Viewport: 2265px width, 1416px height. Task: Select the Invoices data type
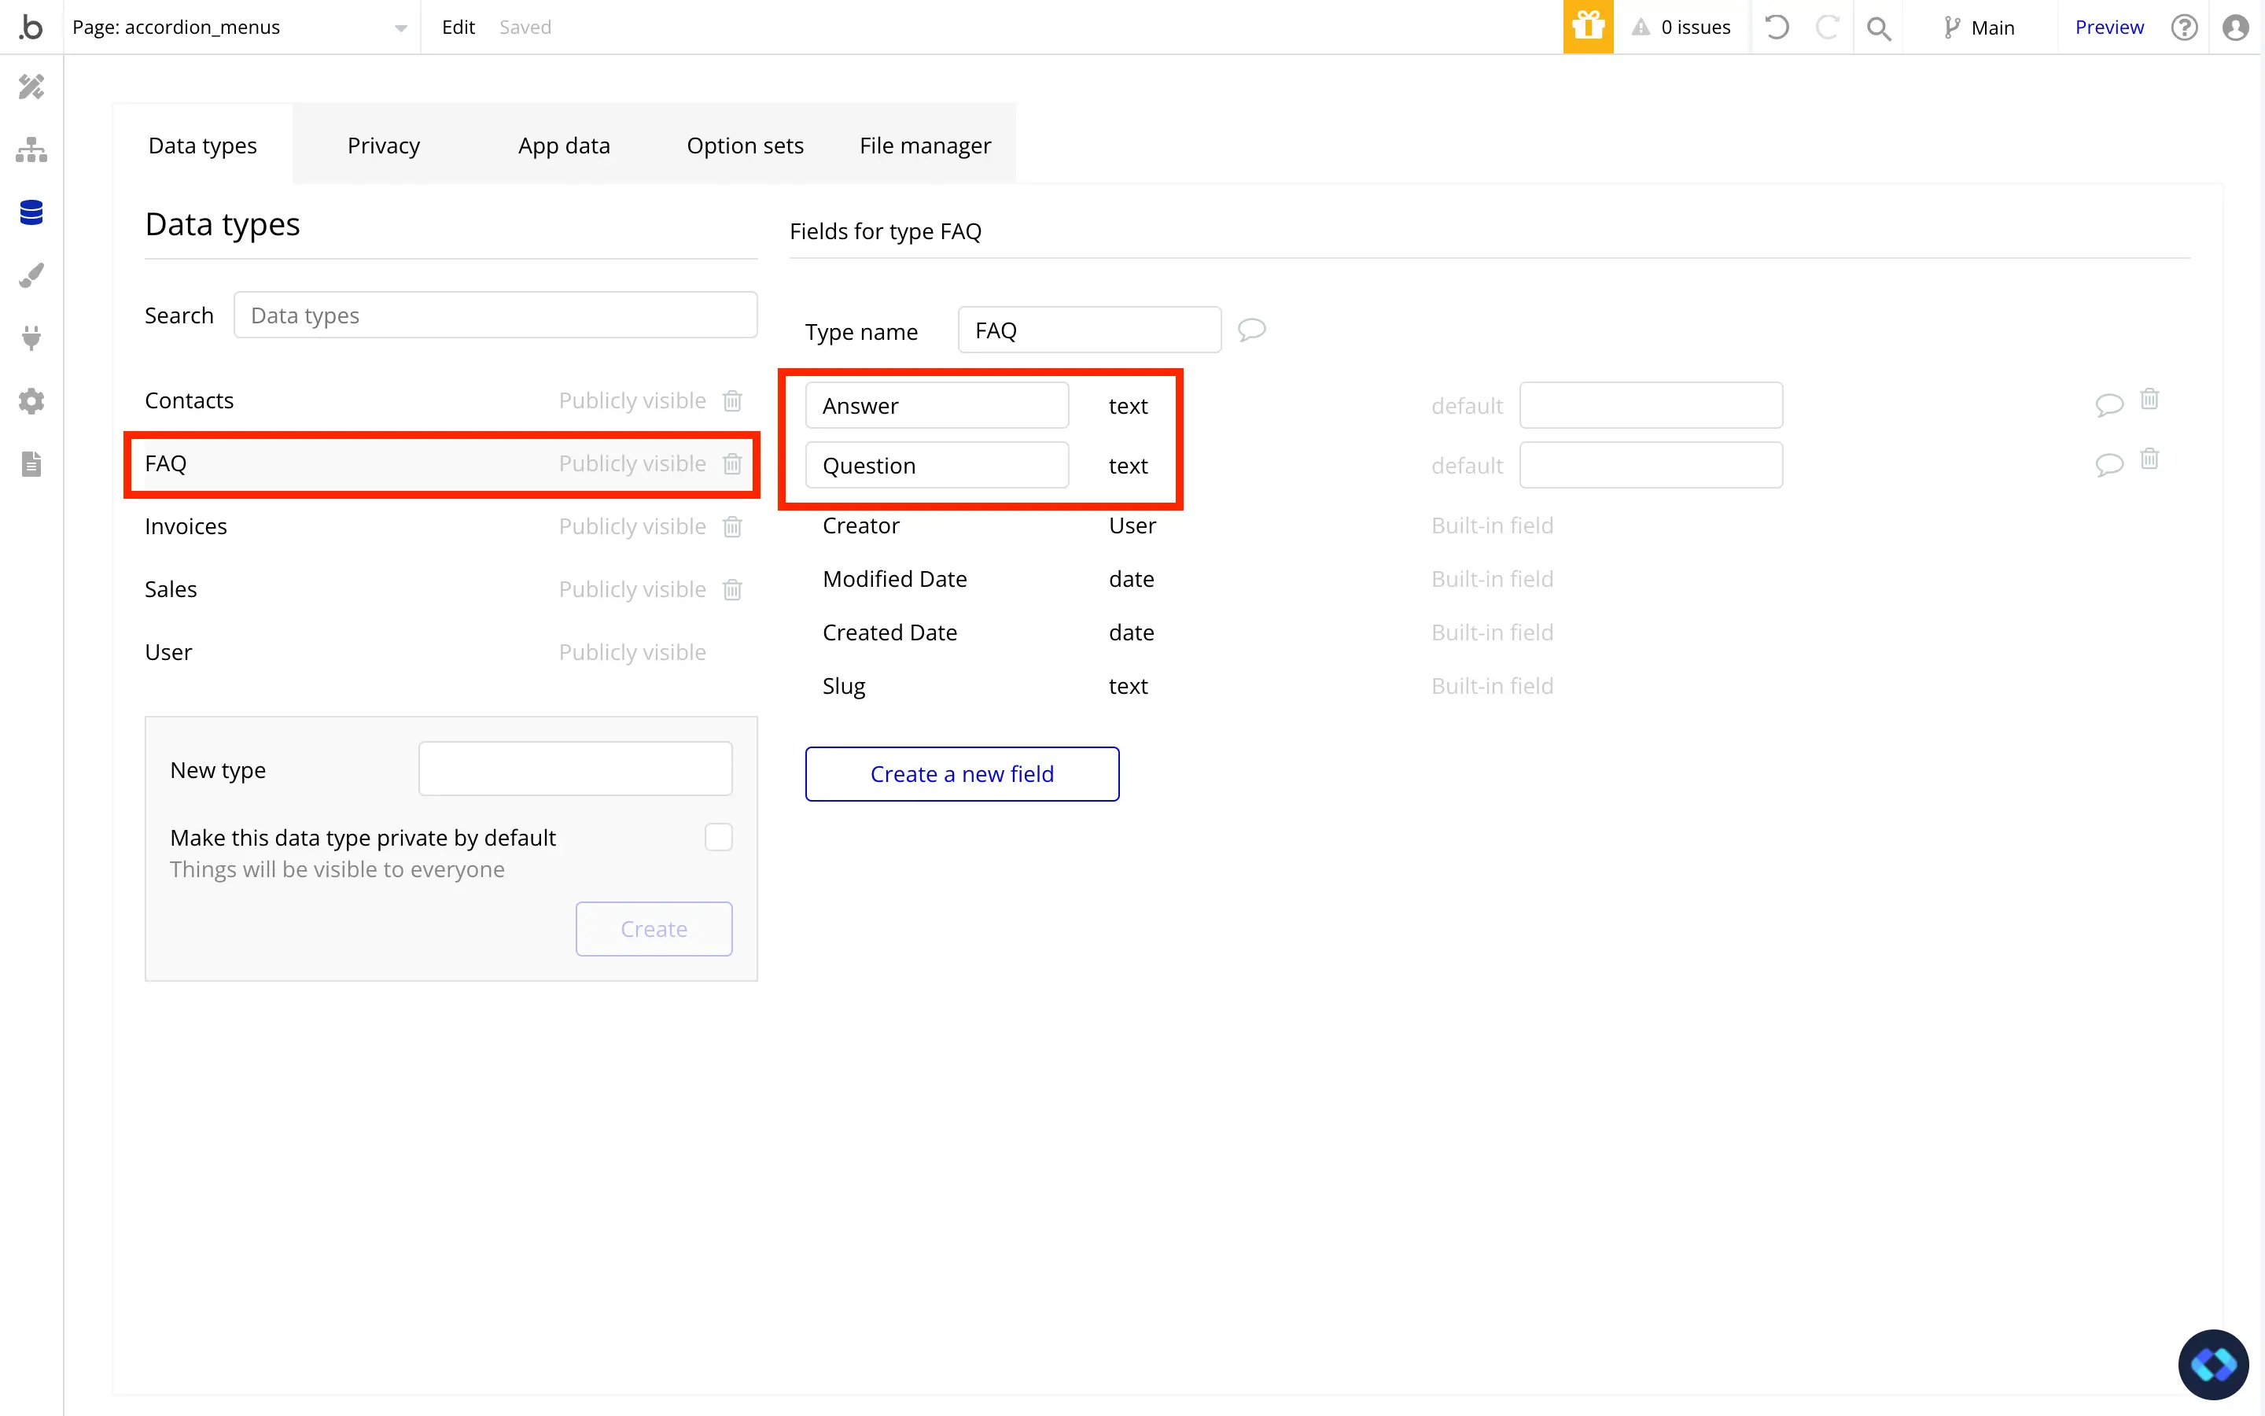coord(186,526)
